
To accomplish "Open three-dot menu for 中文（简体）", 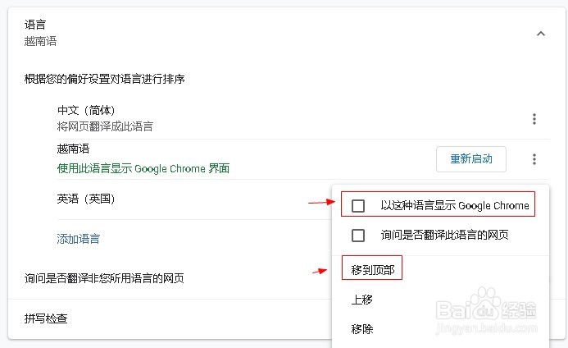I will [534, 119].
